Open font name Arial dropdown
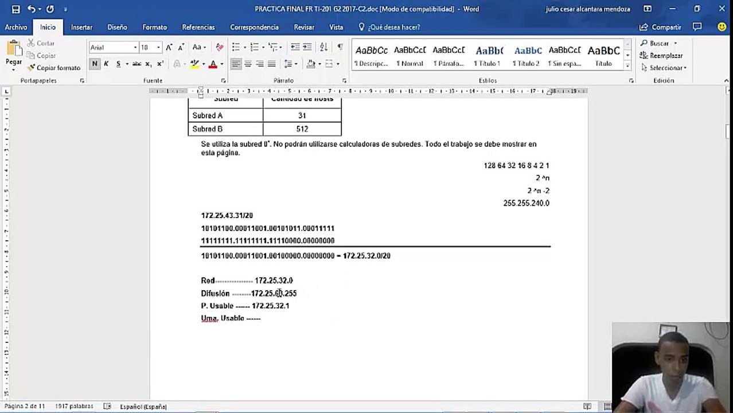Viewport: 733px width, 413px height. (135, 48)
